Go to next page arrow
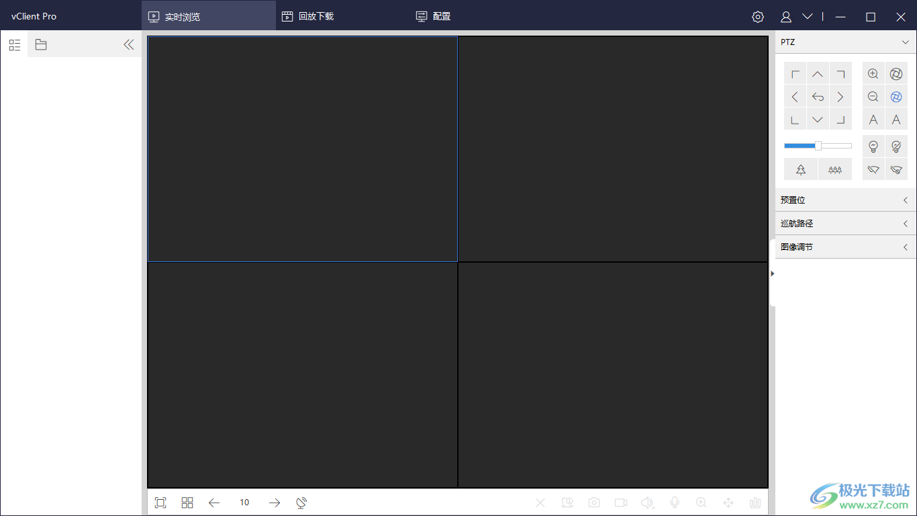917x516 pixels. click(x=275, y=503)
